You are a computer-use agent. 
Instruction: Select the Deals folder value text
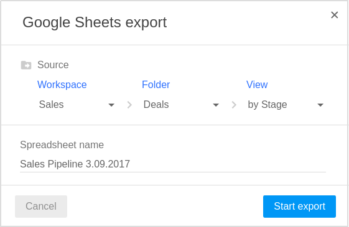(156, 105)
